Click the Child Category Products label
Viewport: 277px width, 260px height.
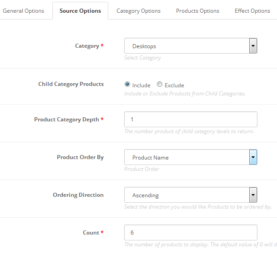[71, 84]
